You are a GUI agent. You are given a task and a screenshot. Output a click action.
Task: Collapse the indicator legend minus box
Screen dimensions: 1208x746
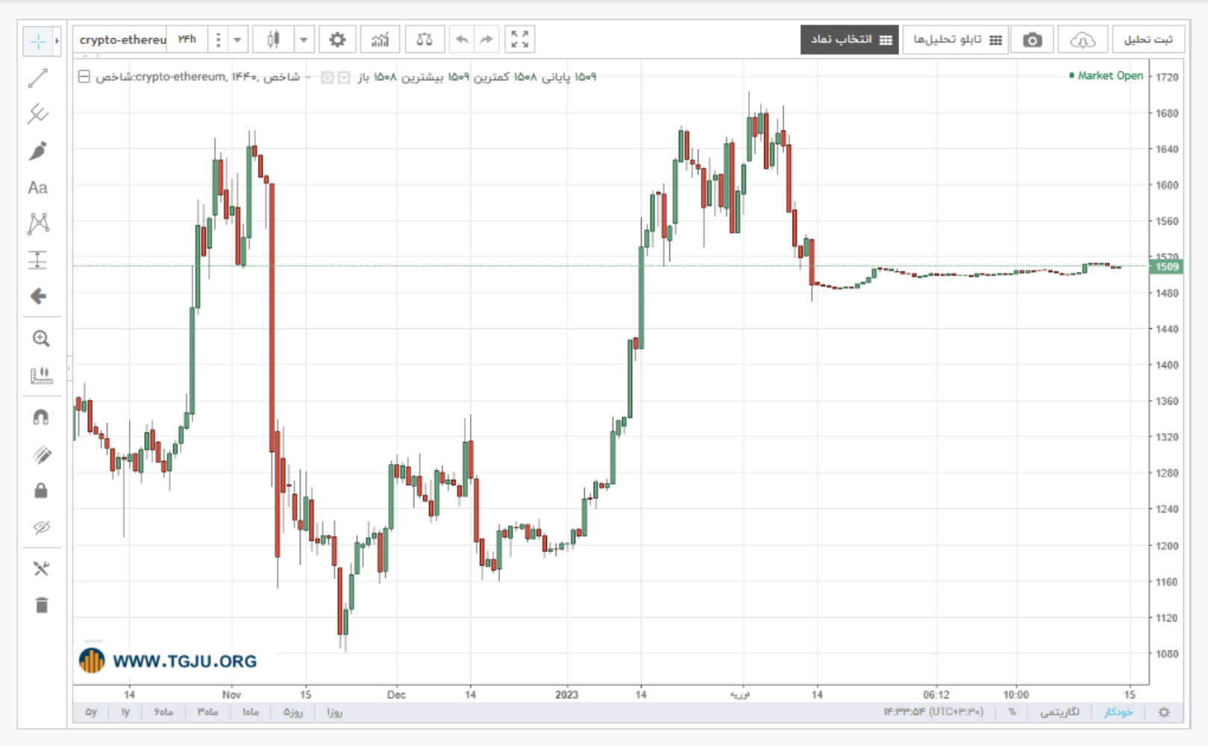click(84, 76)
